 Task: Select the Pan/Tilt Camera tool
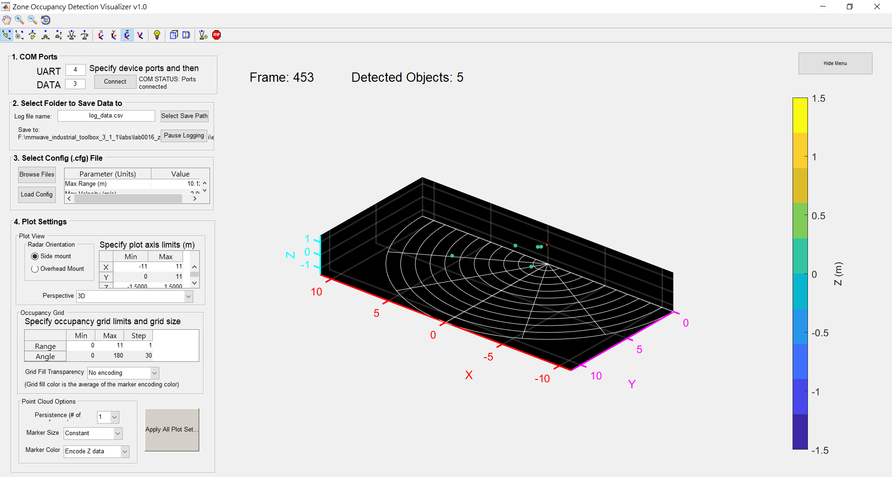(x=33, y=35)
